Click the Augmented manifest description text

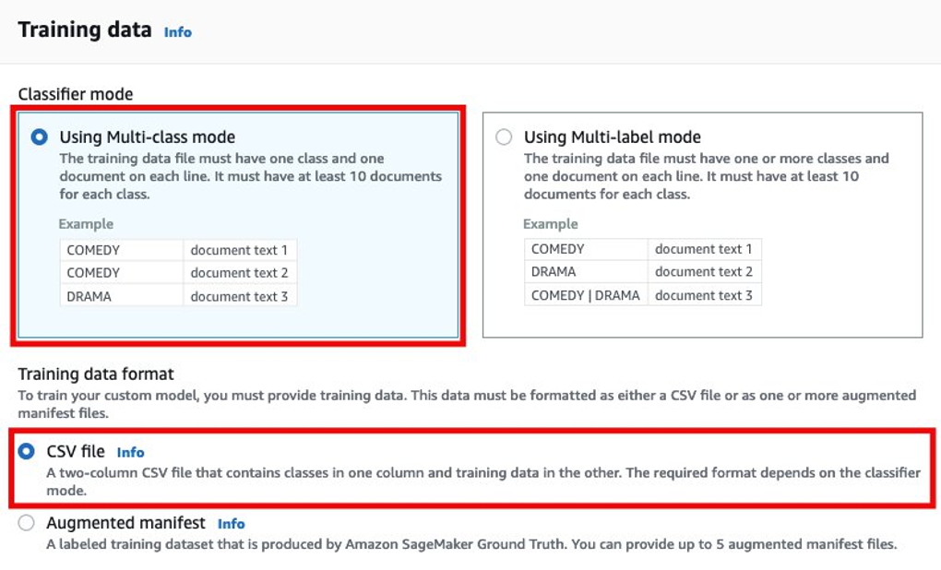(x=470, y=544)
